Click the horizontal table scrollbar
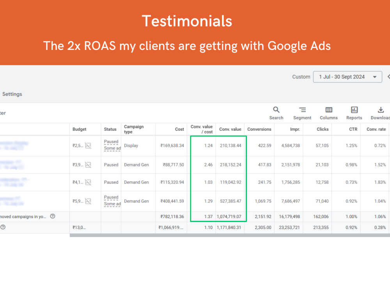Viewport: 390px width, 293px height. (230, 235)
